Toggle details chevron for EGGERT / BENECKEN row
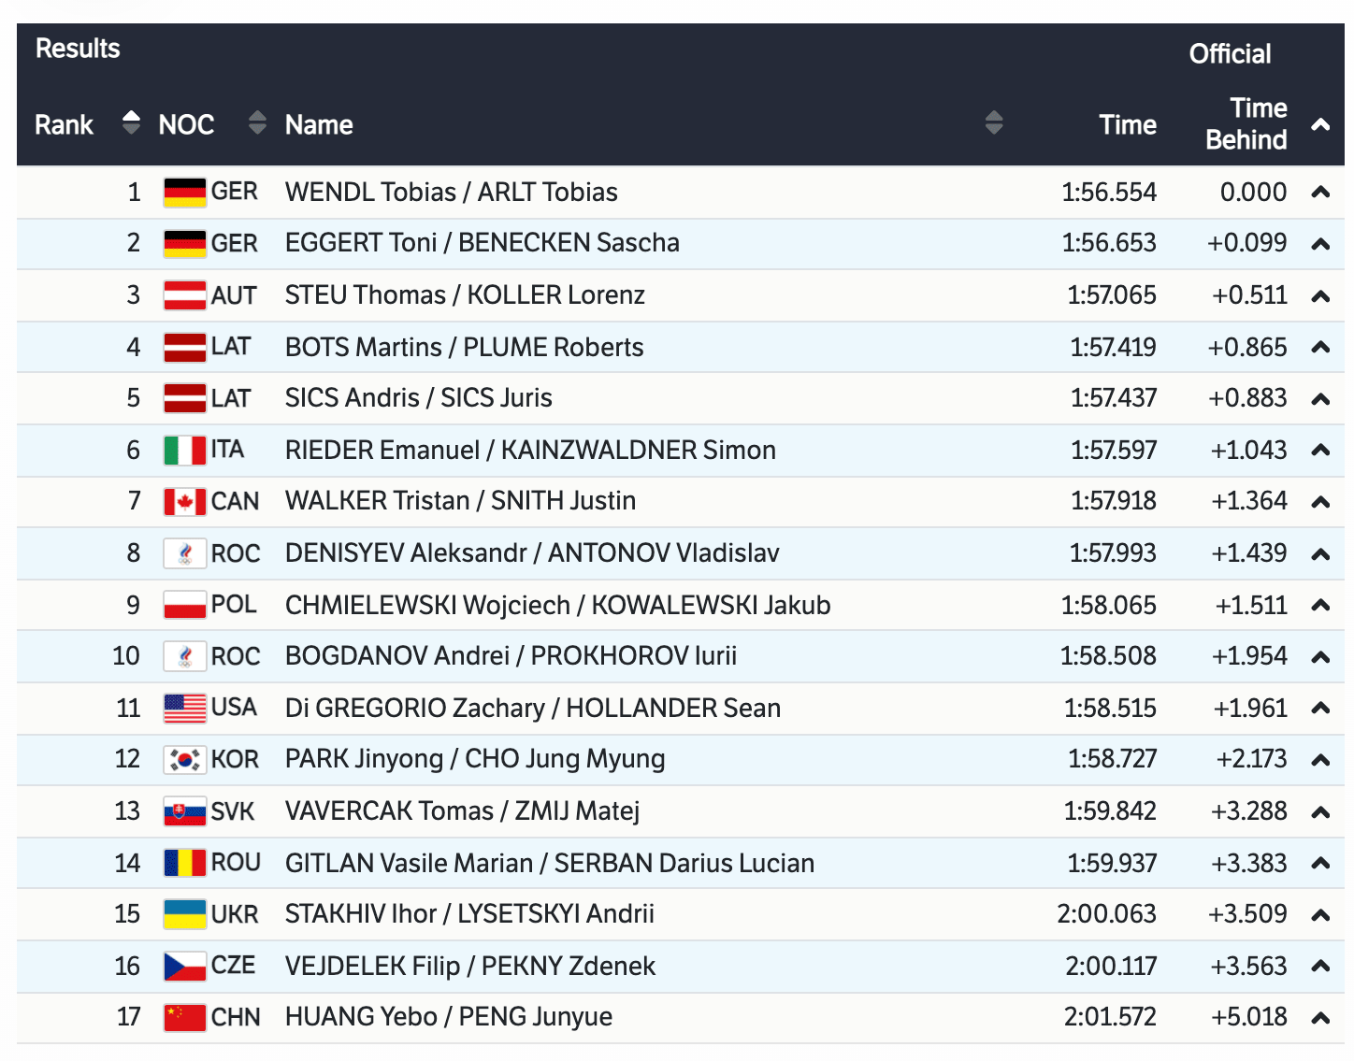 coord(1320,244)
